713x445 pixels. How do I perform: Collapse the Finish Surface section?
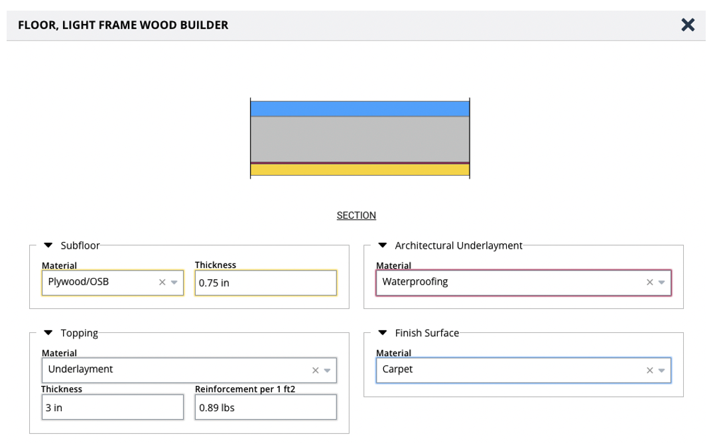click(x=383, y=333)
